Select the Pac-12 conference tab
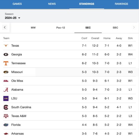Screen dimensions: 139x137 (x=61, y=28)
